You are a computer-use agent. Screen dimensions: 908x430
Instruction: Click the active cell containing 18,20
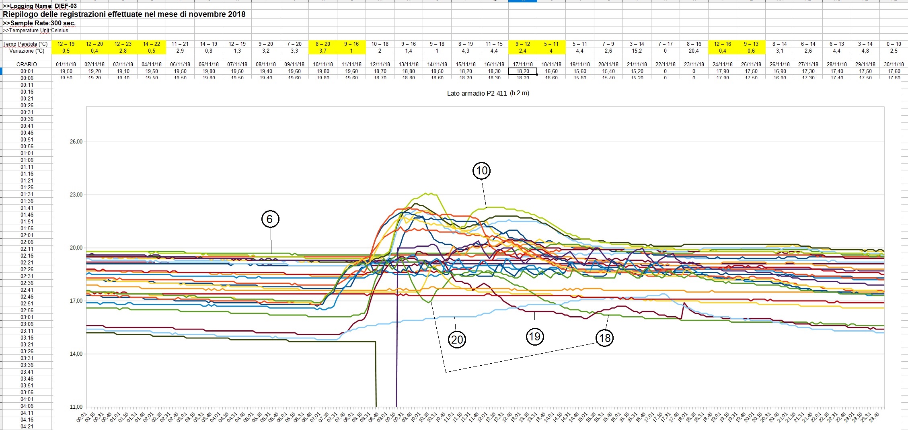(x=522, y=71)
